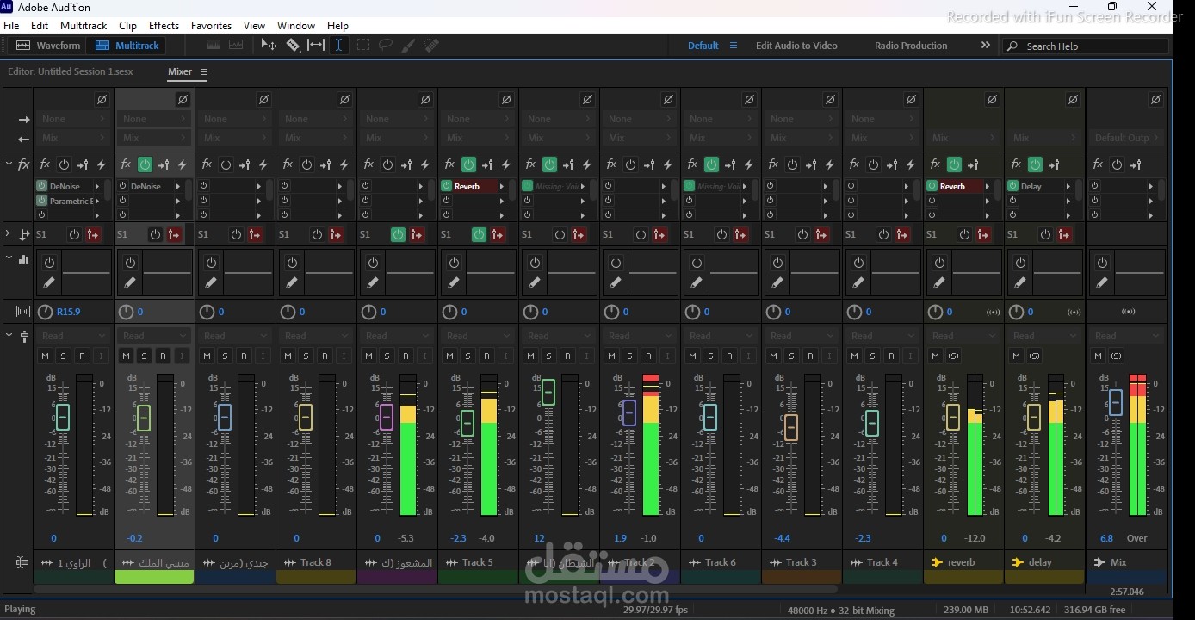Screen dimensions: 1195x620
Task: Open EQ pencil editor on Track 8
Action: pyautogui.click(x=292, y=282)
